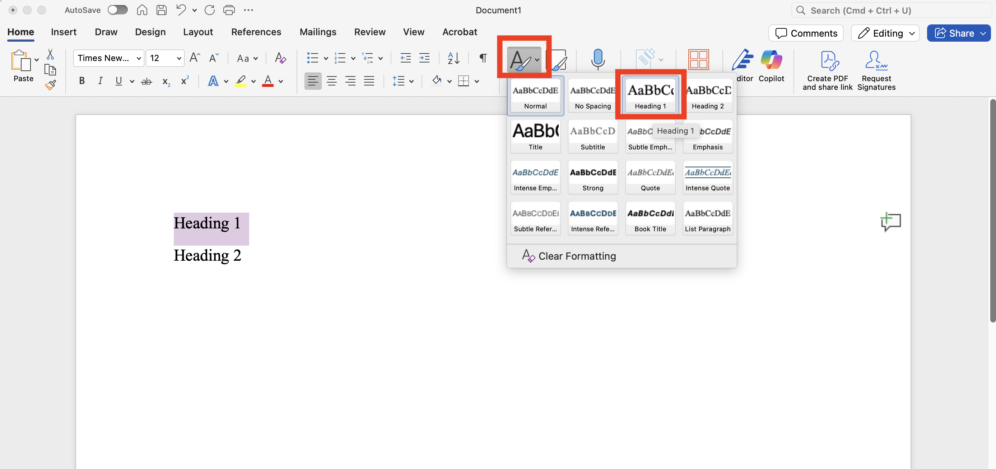Increase the font size

click(195, 58)
